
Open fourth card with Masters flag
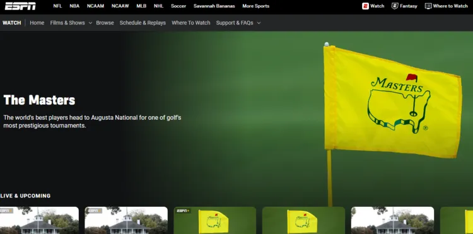(303, 220)
